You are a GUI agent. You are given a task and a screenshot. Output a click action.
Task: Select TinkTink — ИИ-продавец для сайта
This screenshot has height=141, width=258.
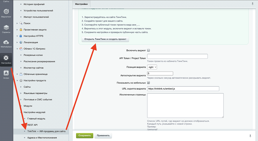point(46,131)
